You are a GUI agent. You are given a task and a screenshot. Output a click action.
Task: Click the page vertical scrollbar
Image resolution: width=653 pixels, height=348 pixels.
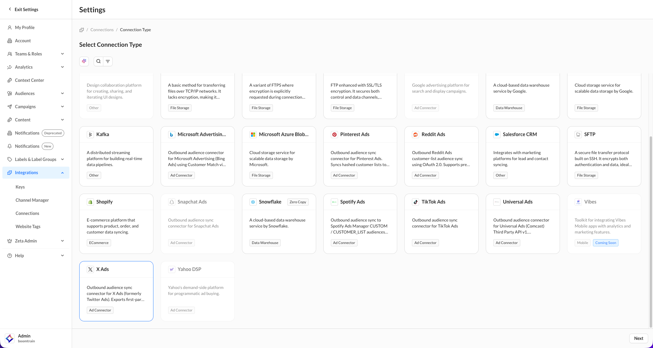(651, 232)
